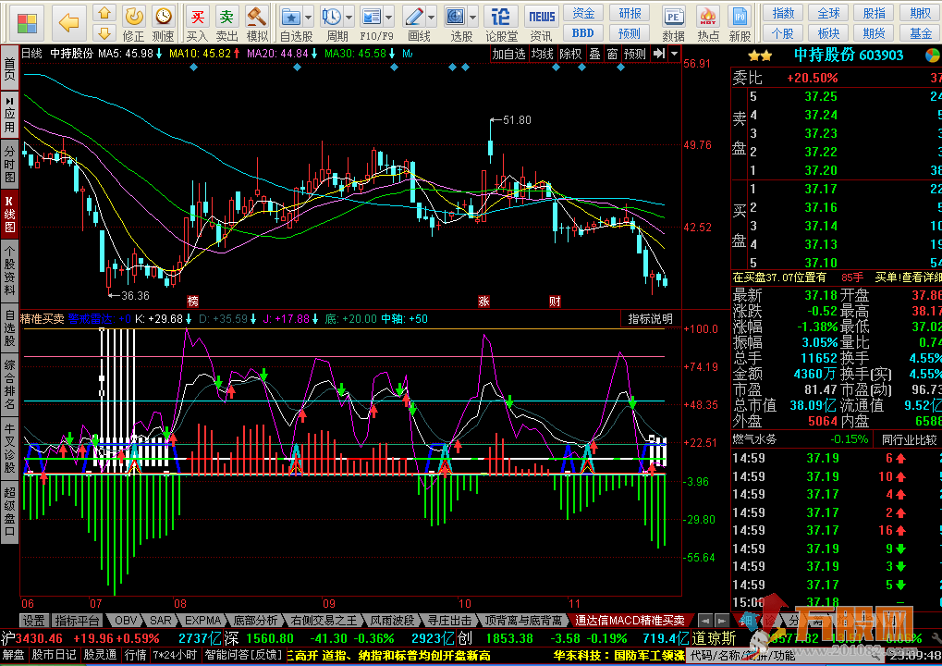Viewport: 942px width, 666px height.
Task: Toggle 预测 forecast above chart
Action: (x=635, y=54)
